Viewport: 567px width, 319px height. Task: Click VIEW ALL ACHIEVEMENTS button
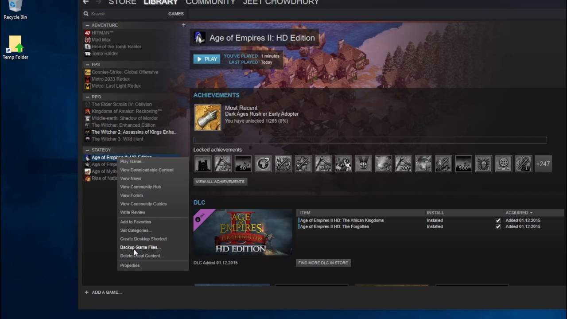(x=220, y=182)
